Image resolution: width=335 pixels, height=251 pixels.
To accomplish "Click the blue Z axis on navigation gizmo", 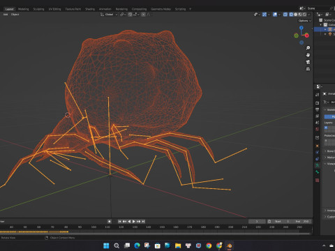I will [x=301, y=28].
